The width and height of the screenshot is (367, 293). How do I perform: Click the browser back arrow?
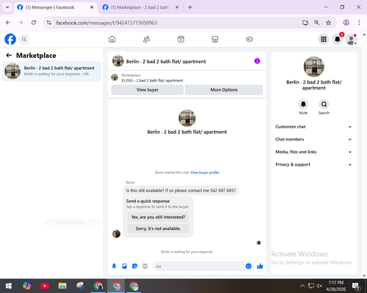(x=8, y=23)
